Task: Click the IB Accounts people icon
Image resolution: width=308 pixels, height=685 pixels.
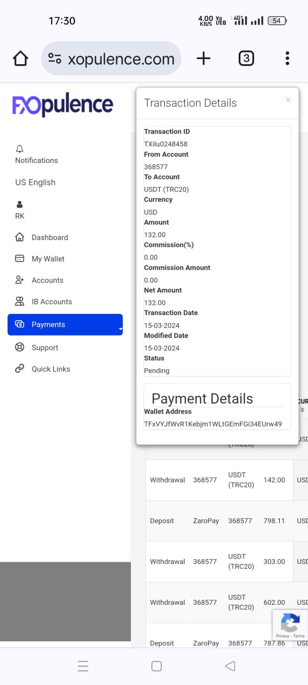Action: coord(20,301)
